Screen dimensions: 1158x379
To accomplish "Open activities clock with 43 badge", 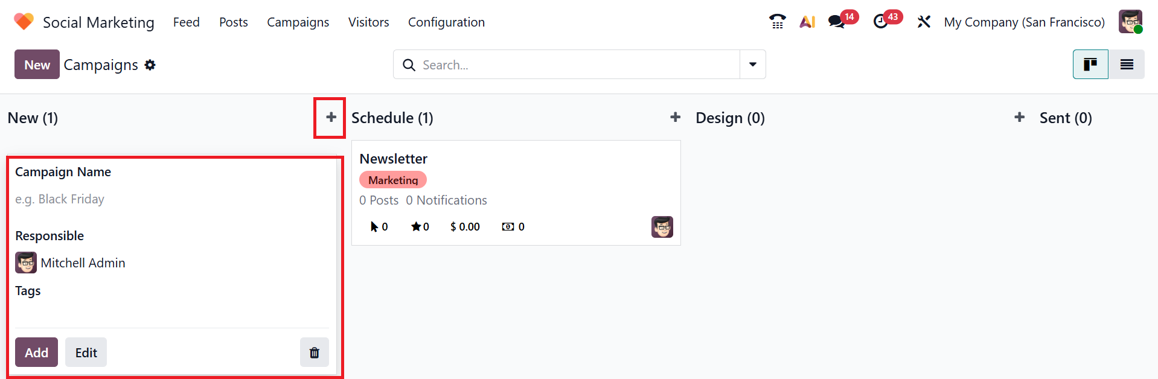I will [x=881, y=22].
